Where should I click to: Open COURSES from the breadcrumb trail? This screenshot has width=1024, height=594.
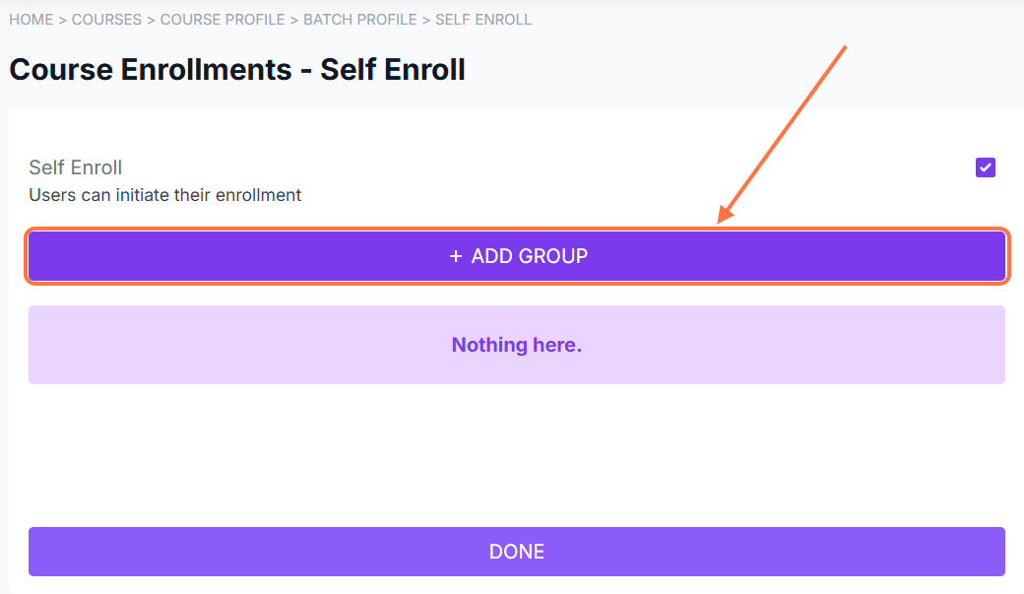(x=106, y=20)
